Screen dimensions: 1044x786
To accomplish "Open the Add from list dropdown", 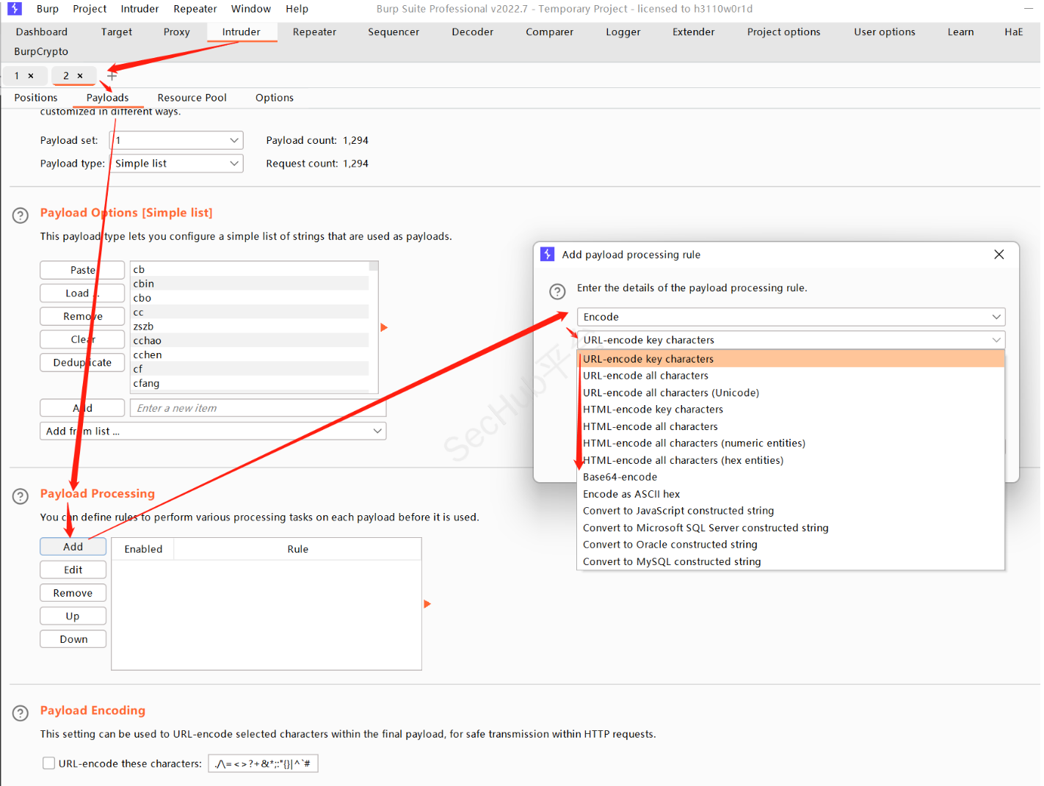I will tap(213, 432).
